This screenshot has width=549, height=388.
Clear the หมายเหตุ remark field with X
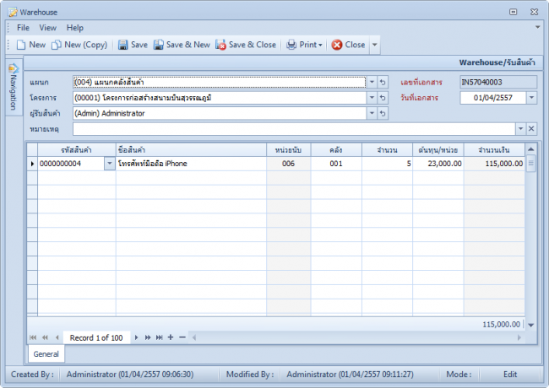(531, 129)
